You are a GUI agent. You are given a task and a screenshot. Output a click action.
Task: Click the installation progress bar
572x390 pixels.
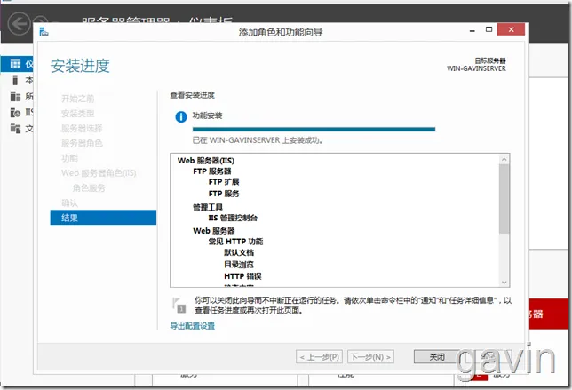click(314, 129)
